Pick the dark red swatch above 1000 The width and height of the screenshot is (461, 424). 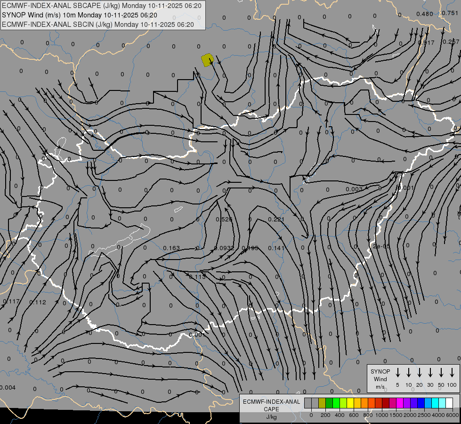(386, 403)
